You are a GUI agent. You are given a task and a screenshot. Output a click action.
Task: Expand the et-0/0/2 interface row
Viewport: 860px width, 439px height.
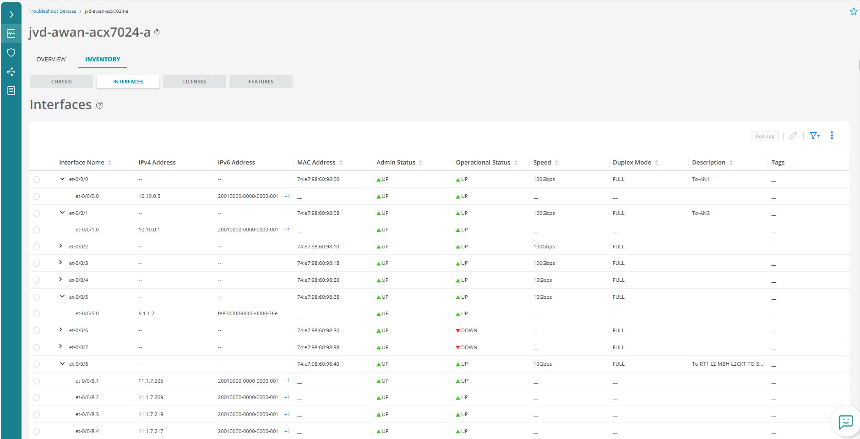point(60,246)
